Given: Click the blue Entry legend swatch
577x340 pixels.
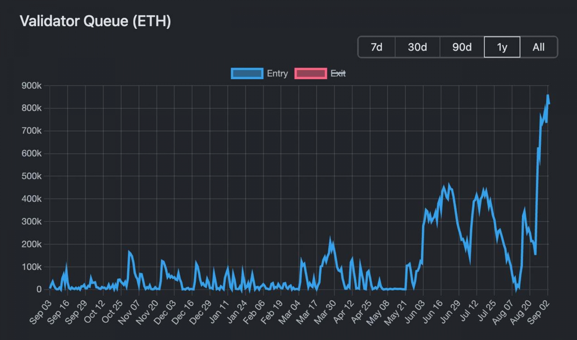Looking at the screenshot, I should 247,73.
